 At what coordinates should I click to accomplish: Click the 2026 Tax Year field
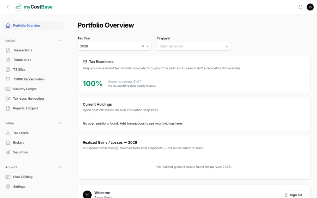coord(114,46)
